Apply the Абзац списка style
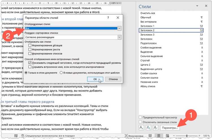 [171, 86]
